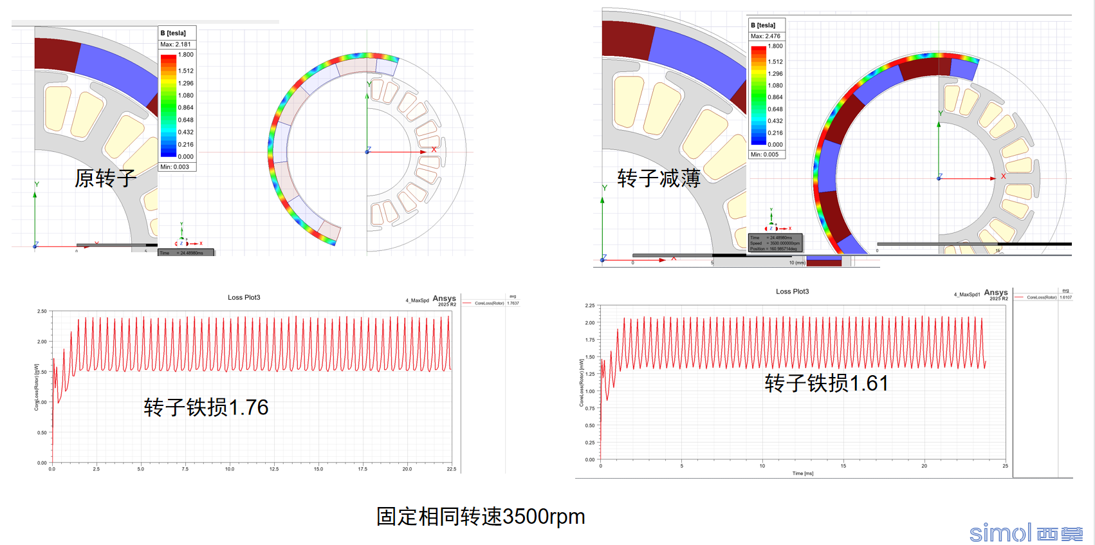Click the '转子铁损1.76' annotation
Image resolution: width=1095 pixels, height=545 pixels.
tap(206, 407)
